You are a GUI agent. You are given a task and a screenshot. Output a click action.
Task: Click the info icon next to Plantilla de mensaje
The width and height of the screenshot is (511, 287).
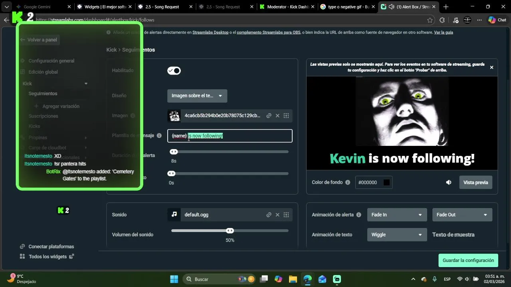pyautogui.click(x=159, y=136)
